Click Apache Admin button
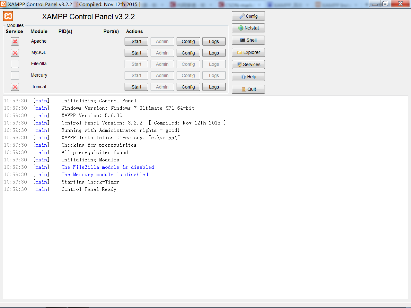 click(162, 41)
